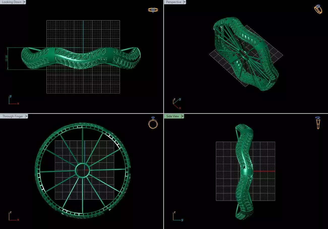
Task: Select the 12.00 dimension text
Action: click(x=7, y=58)
